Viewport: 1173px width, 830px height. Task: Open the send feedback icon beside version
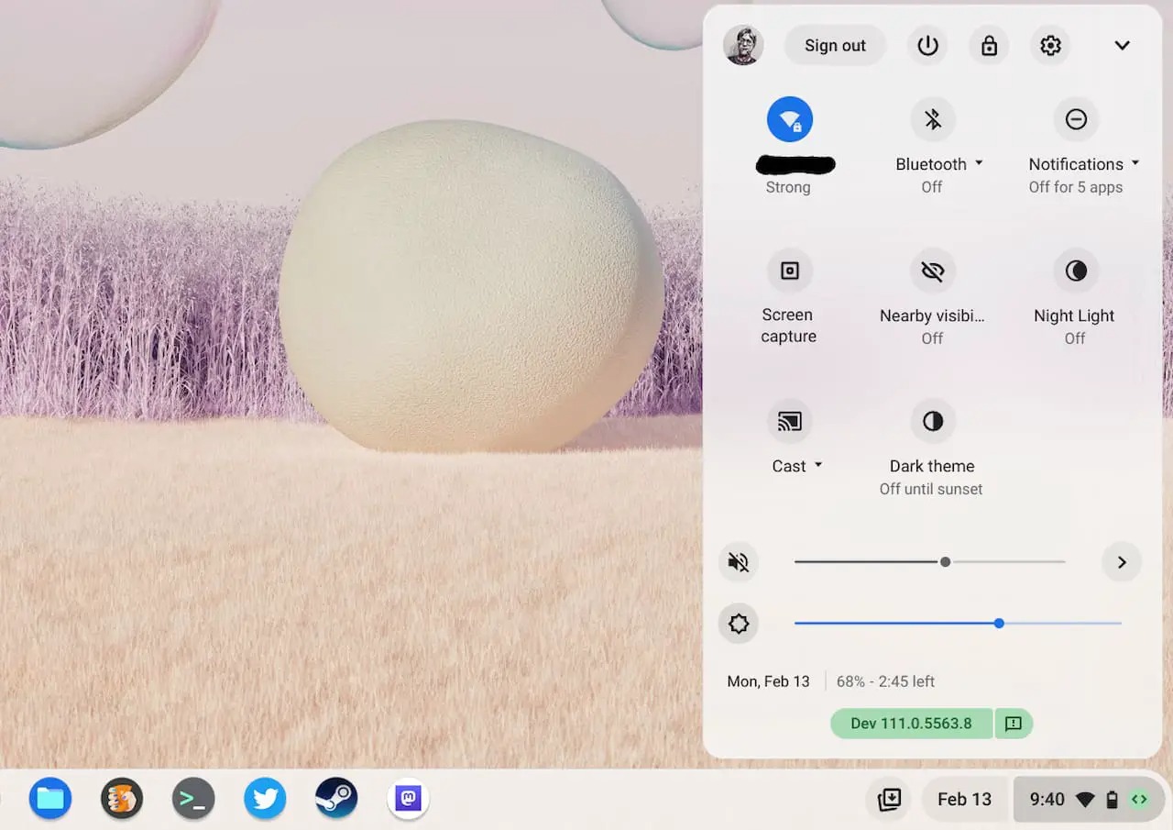[x=1014, y=724]
